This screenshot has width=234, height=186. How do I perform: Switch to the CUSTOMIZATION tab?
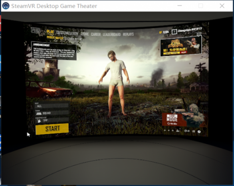pos(67,33)
